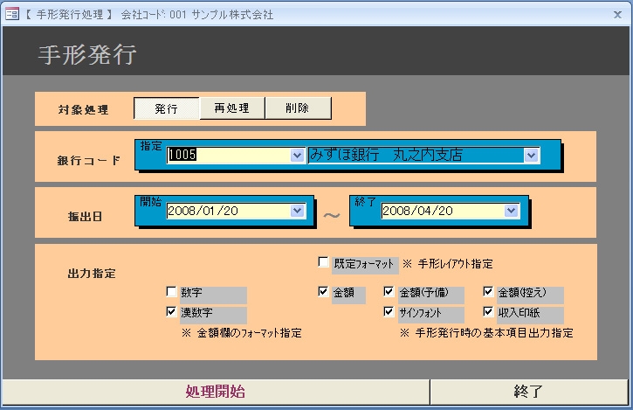Image resolution: width=633 pixels, height=410 pixels.
Task: Enable the 既定フォーマット checkbox
Action: coord(323,262)
